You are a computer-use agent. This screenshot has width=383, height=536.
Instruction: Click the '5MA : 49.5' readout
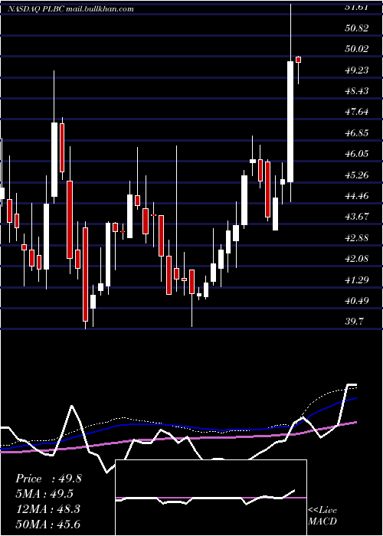click(x=44, y=494)
